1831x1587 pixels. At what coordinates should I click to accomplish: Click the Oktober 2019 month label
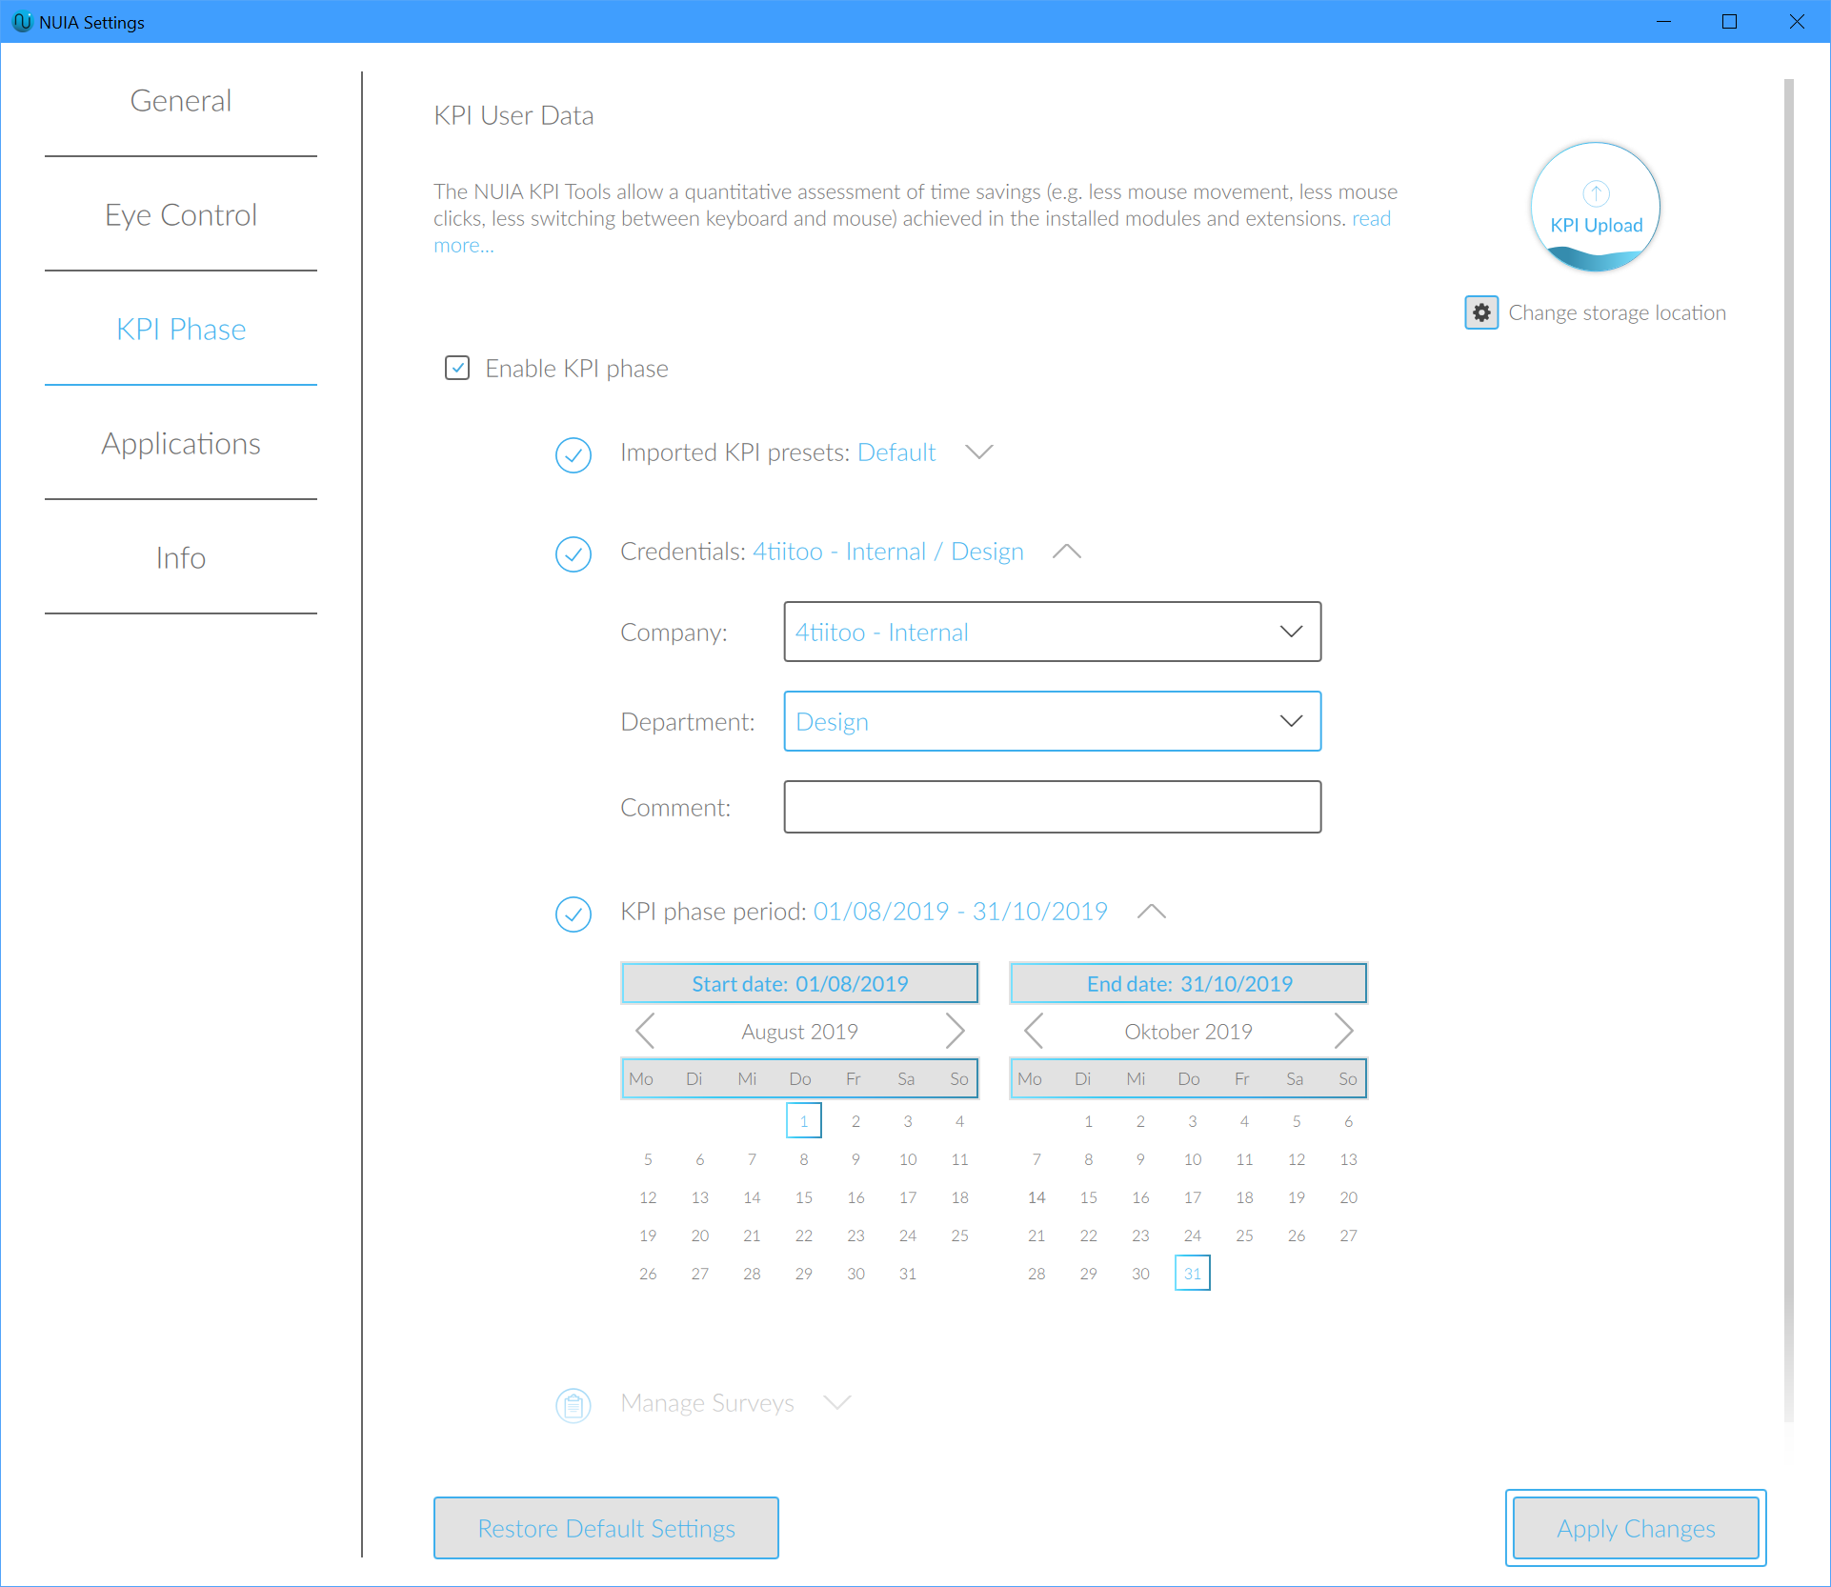[x=1188, y=1031]
